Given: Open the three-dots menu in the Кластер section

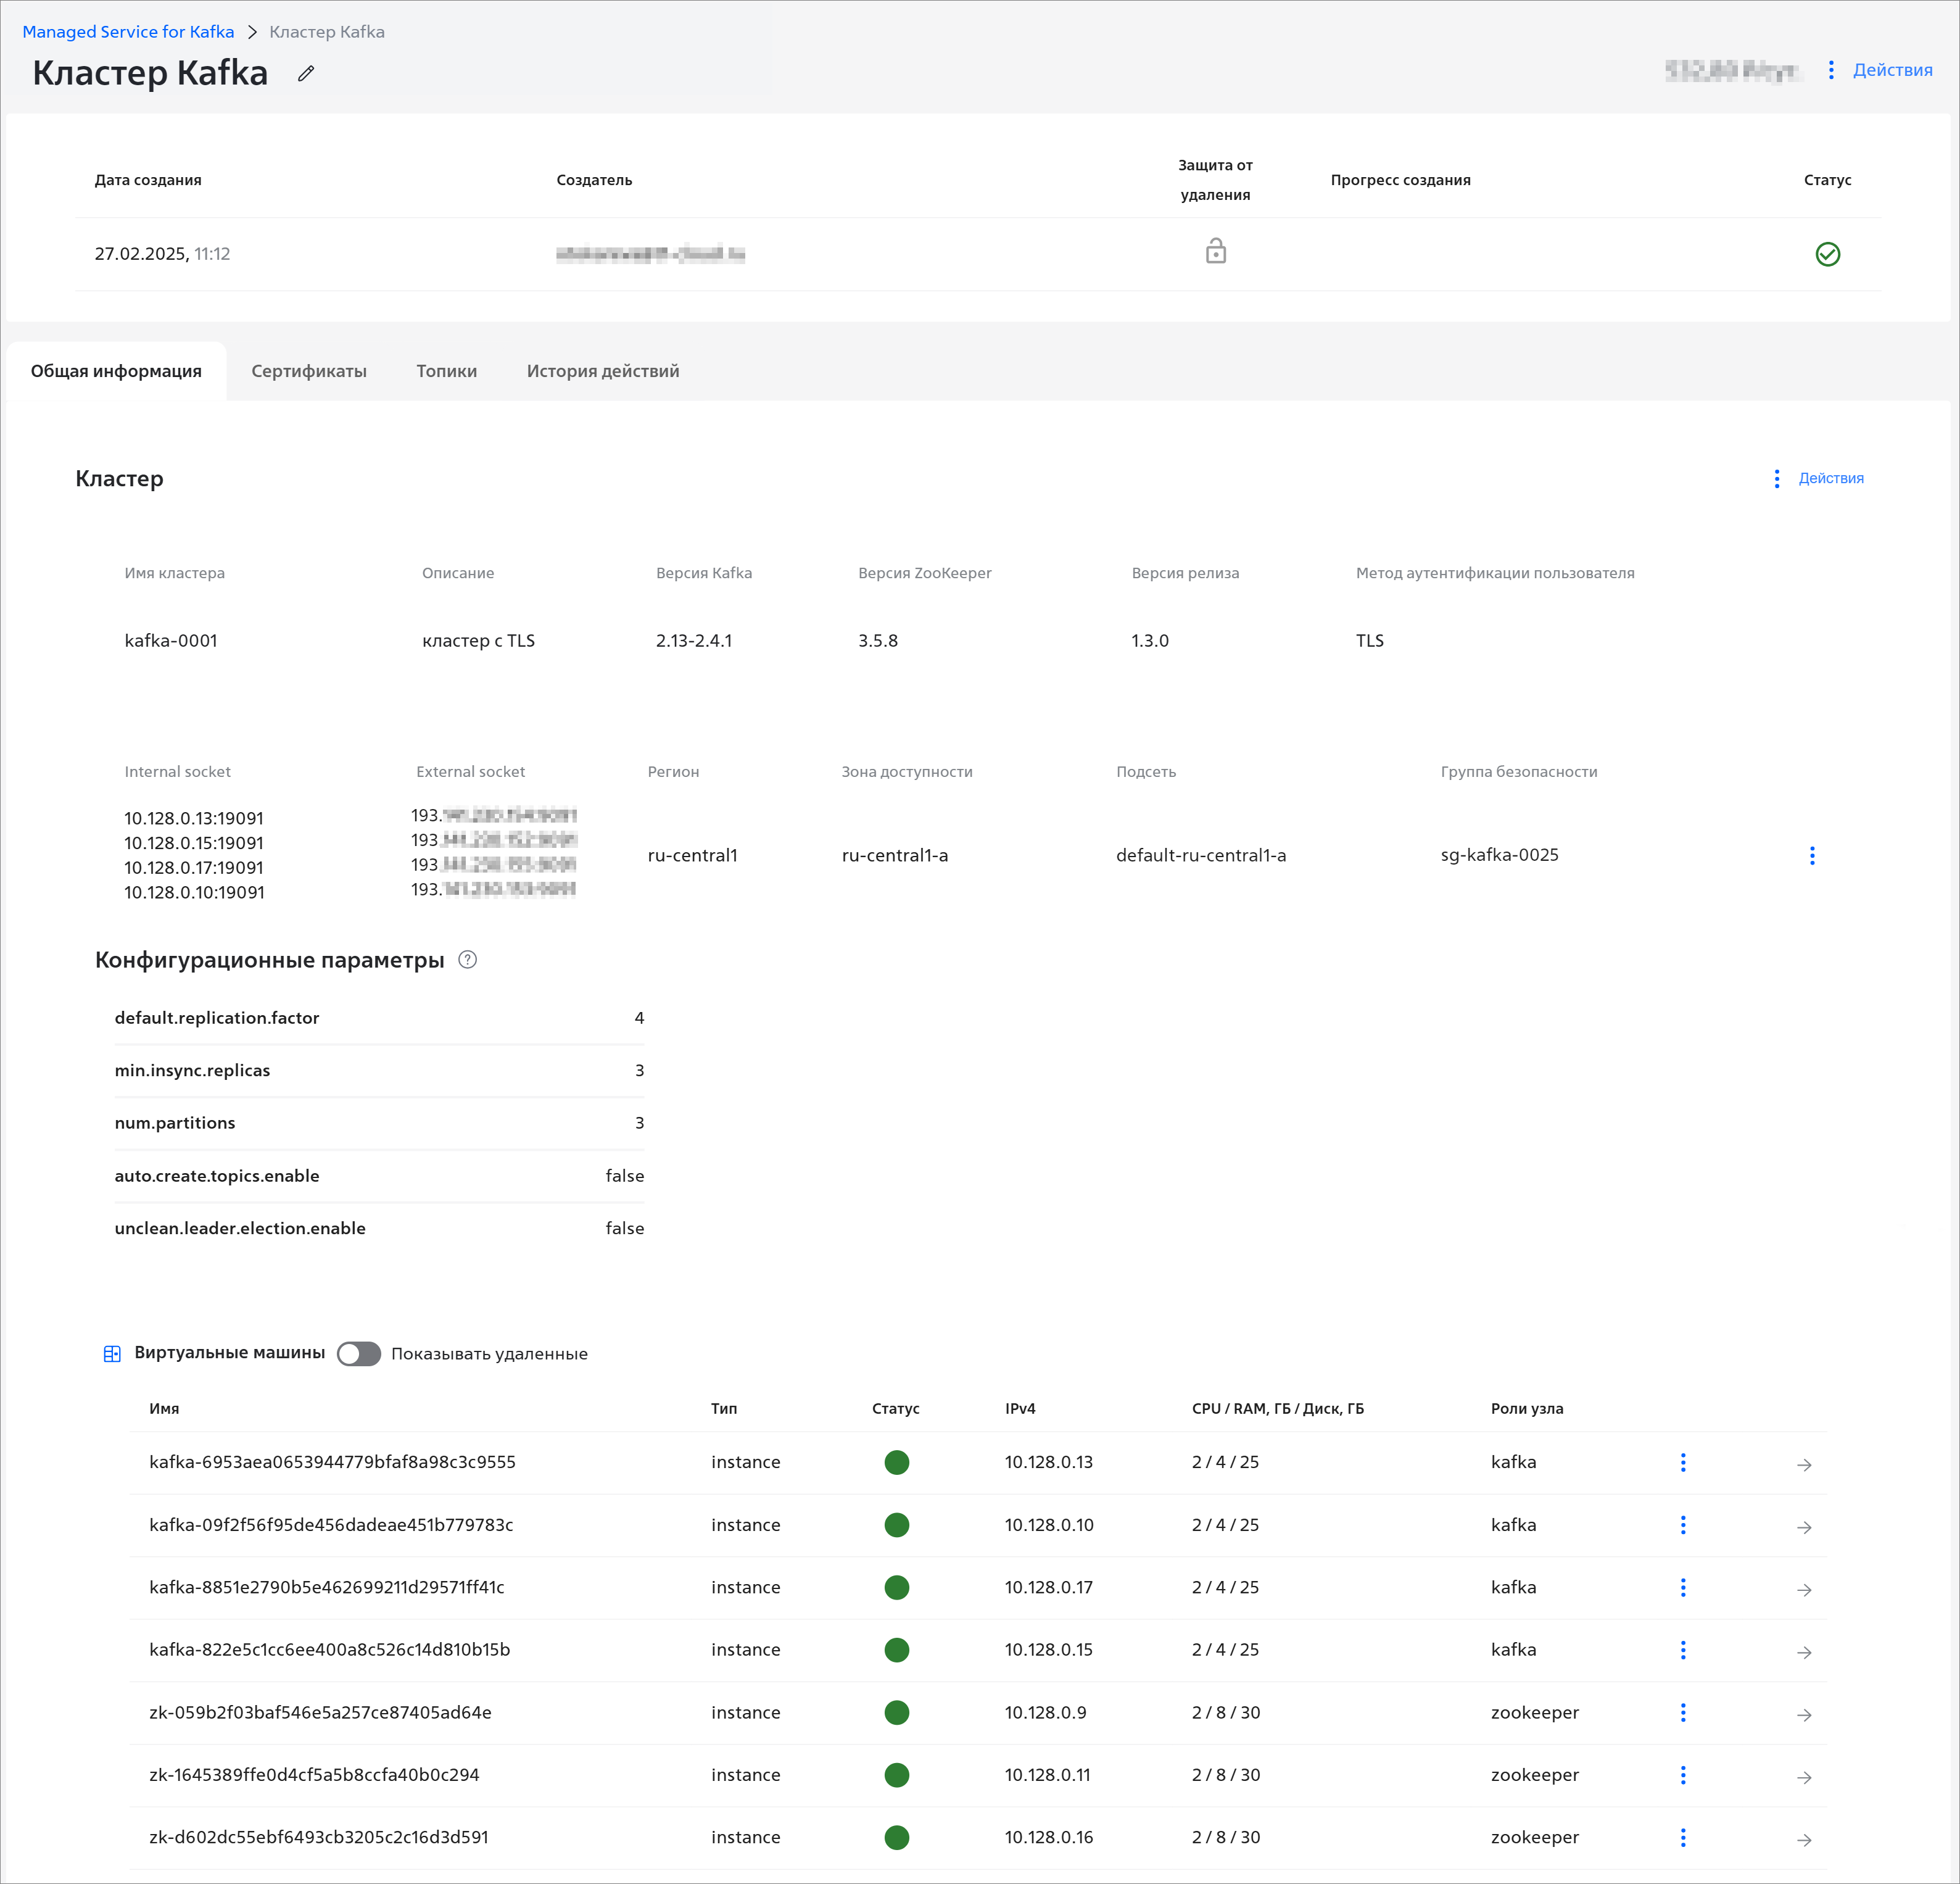Looking at the screenshot, I should point(1776,478).
